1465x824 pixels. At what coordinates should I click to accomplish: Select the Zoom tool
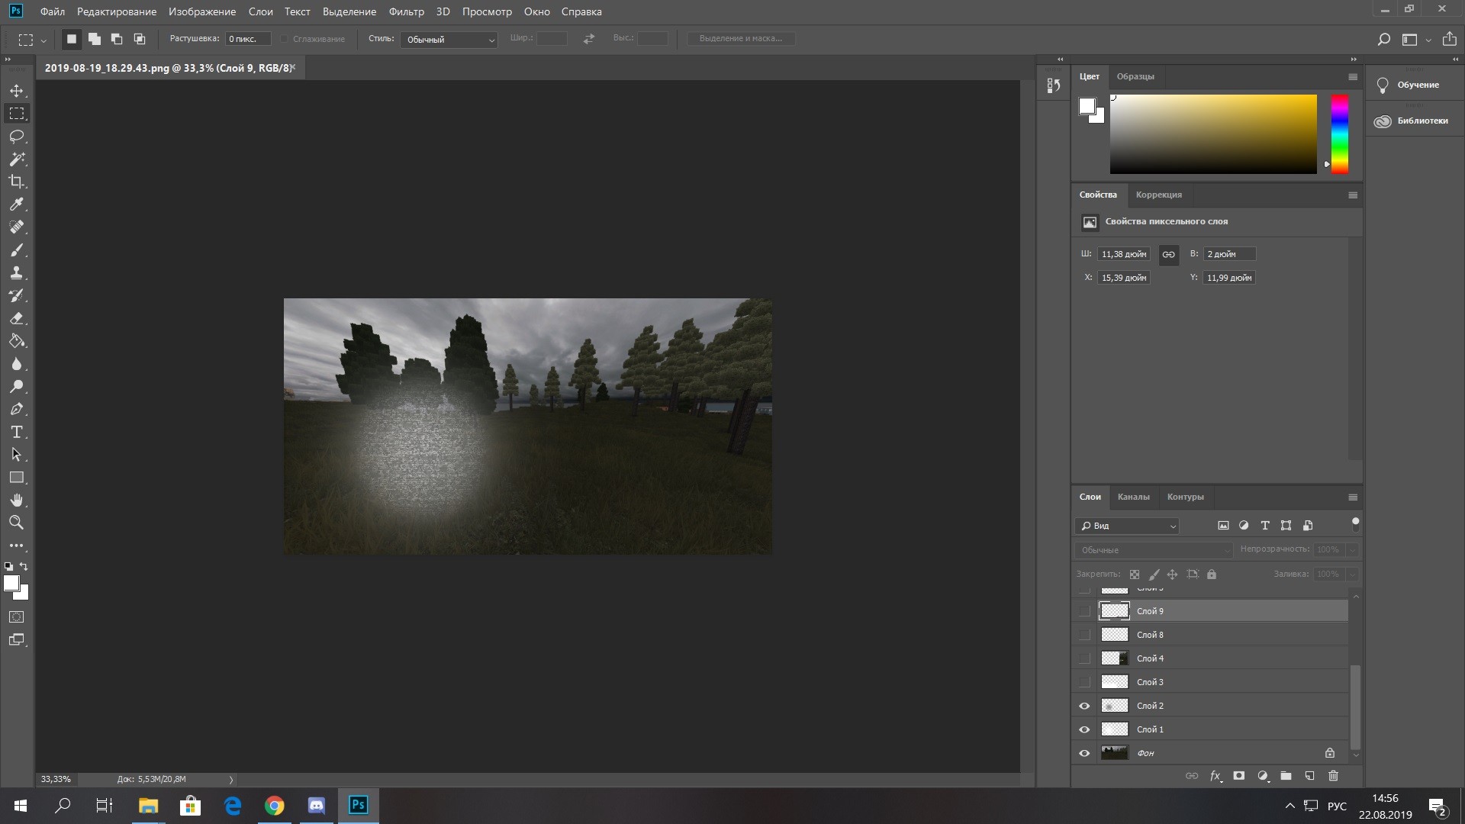click(17, 523)
